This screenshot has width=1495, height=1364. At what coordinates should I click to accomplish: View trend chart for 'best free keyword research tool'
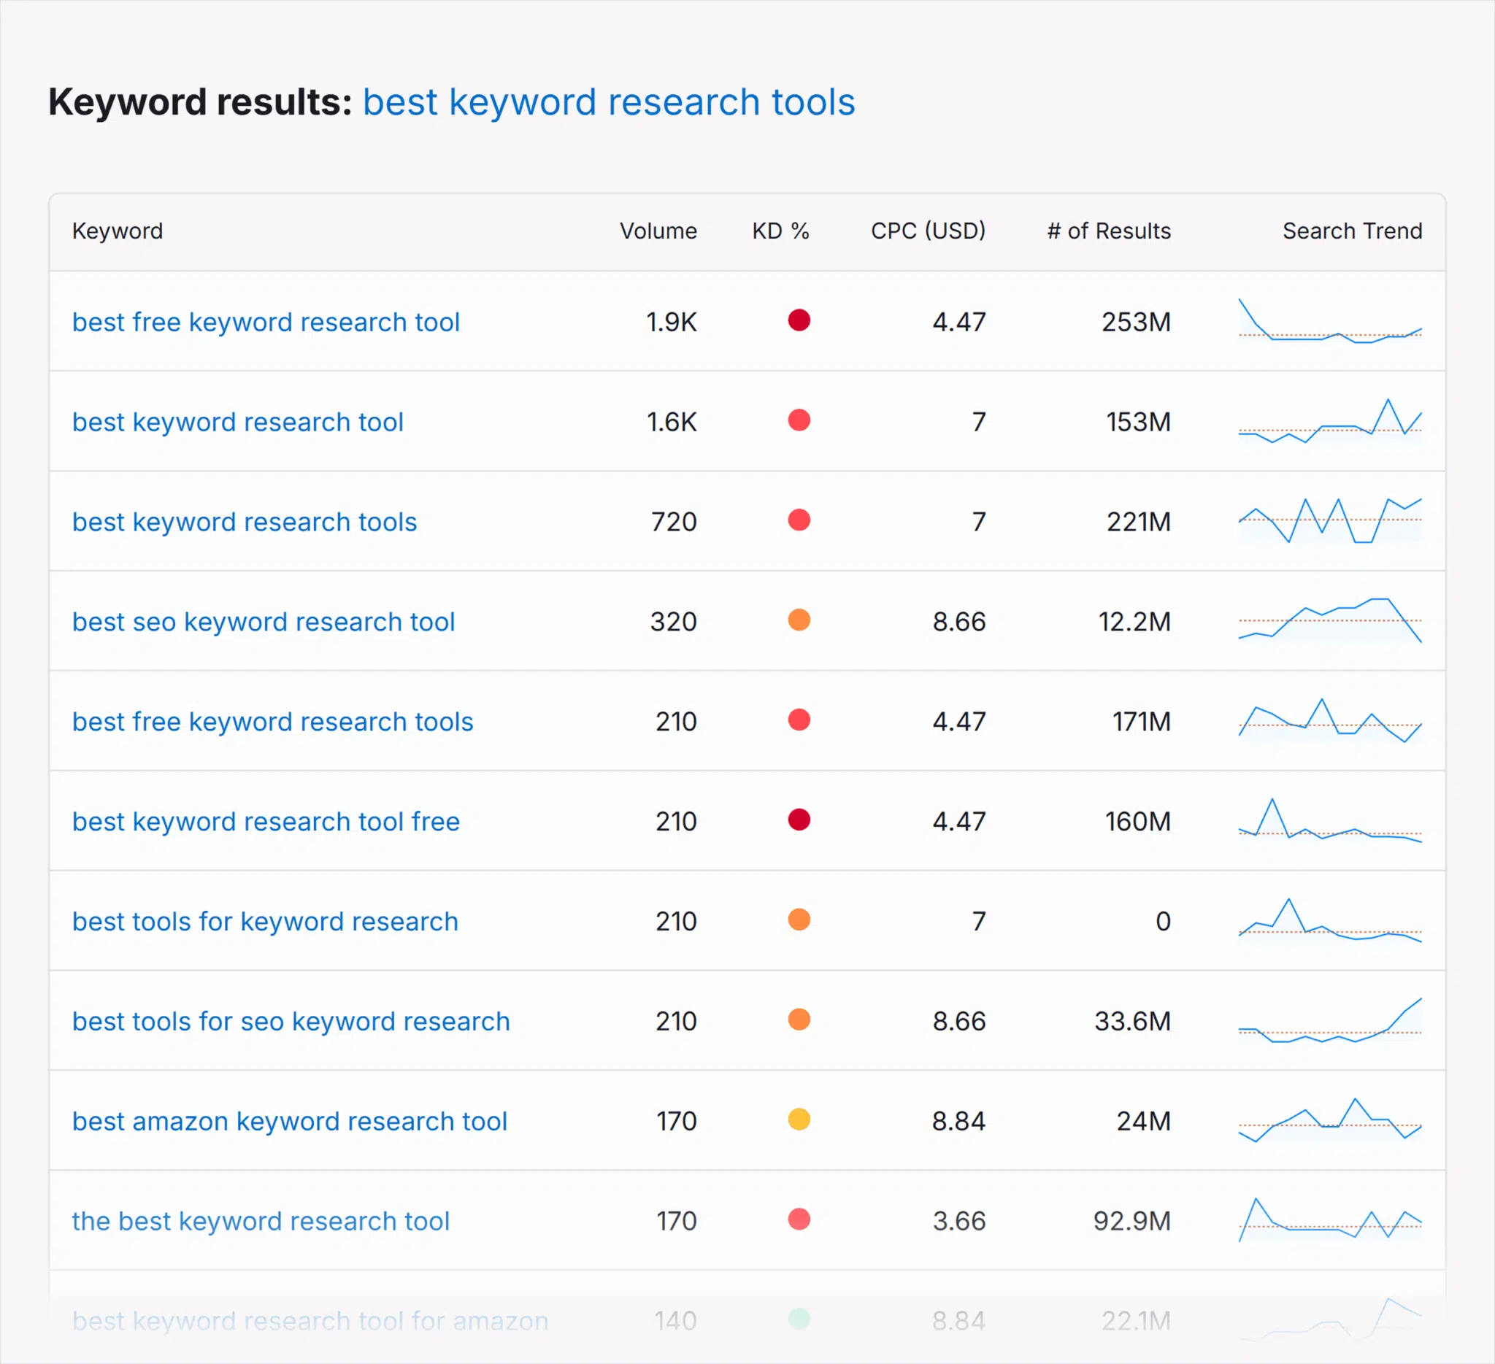pos(1330,321)
